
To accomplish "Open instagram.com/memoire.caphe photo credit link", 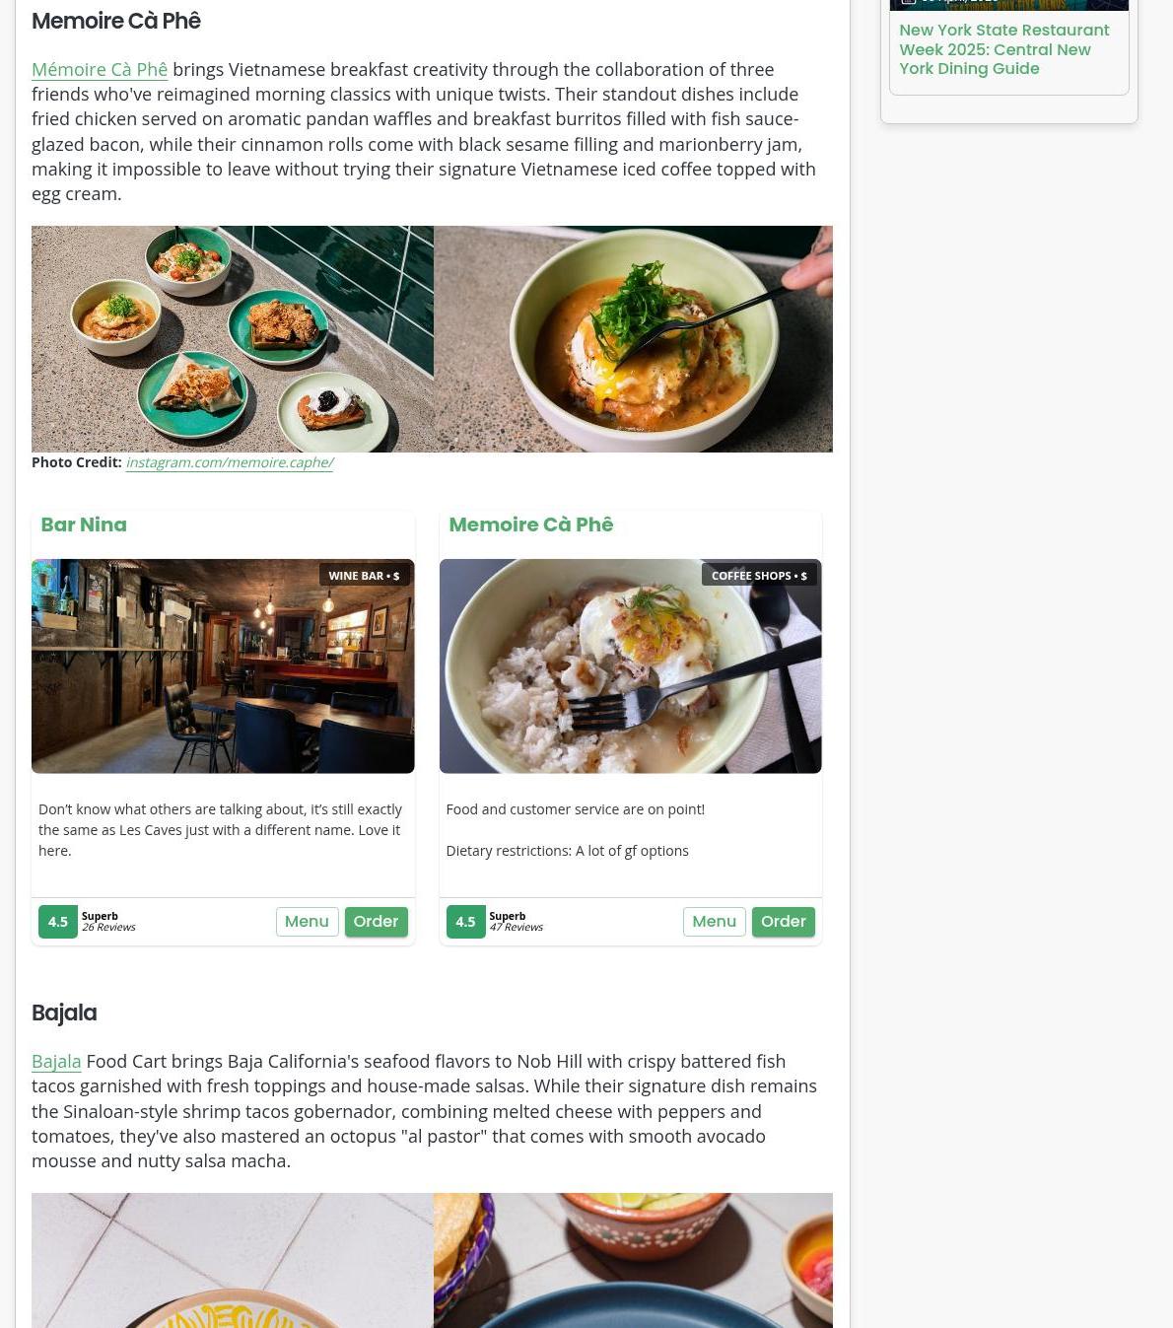I will coord(229,462).
